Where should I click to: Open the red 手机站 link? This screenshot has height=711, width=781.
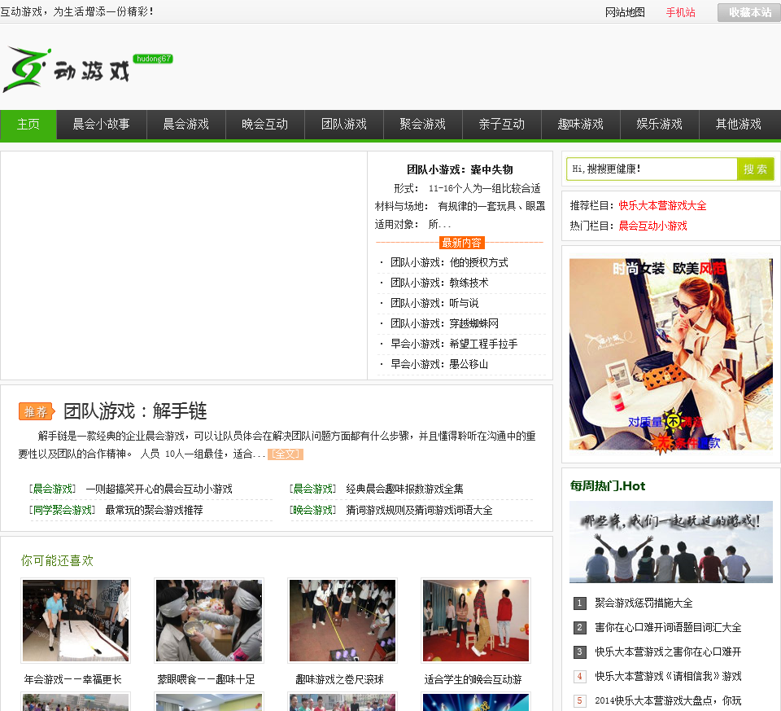681,12
